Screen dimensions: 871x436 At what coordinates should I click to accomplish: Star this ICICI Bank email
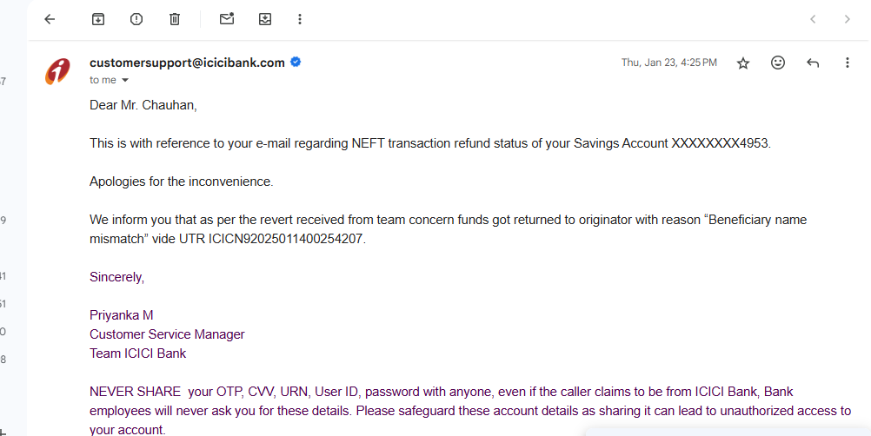pyautogui.click(x=743, y=63)
